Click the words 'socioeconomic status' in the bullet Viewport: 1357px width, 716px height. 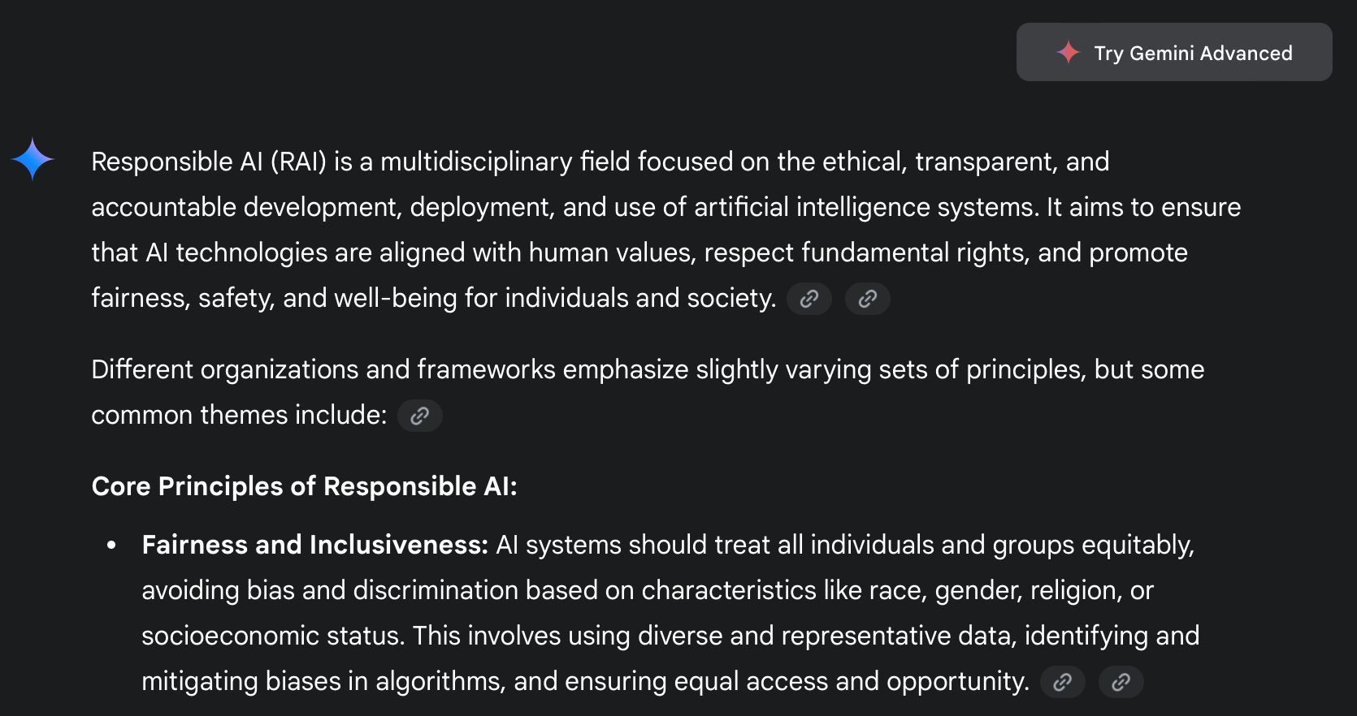click(x=272, y=636)
